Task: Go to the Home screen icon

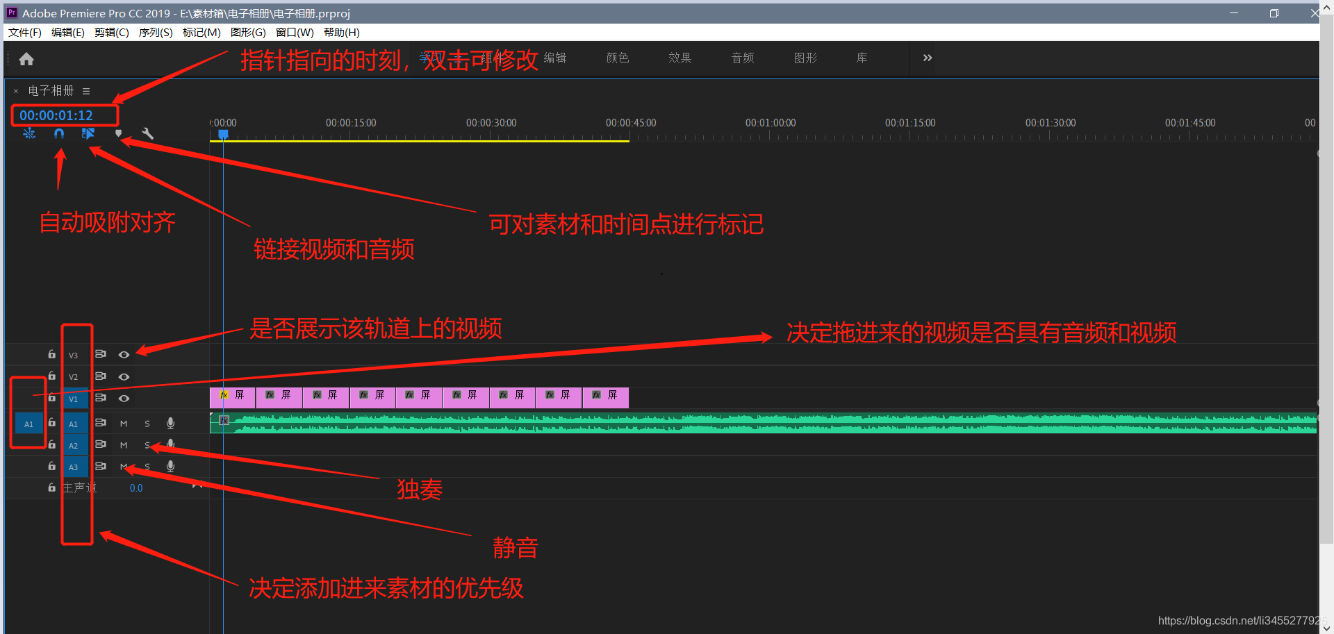Action: 26,59
